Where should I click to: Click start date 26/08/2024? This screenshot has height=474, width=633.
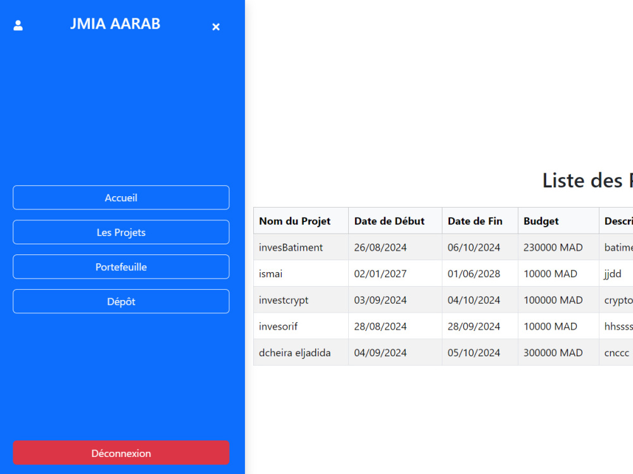pyautogui.click(x=380, y=247)
